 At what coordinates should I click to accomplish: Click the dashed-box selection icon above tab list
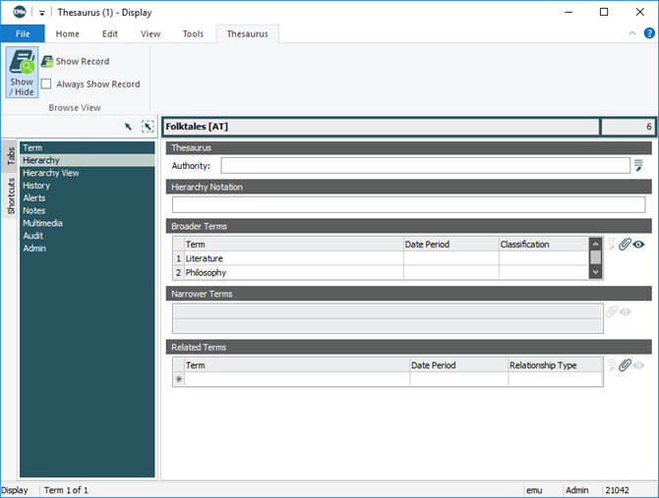tap(148, 127)
